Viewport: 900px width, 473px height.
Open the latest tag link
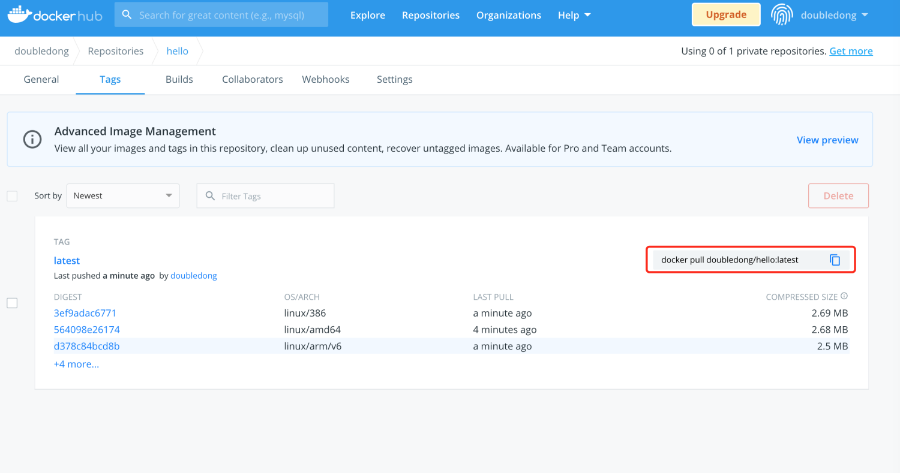[67, 260]
